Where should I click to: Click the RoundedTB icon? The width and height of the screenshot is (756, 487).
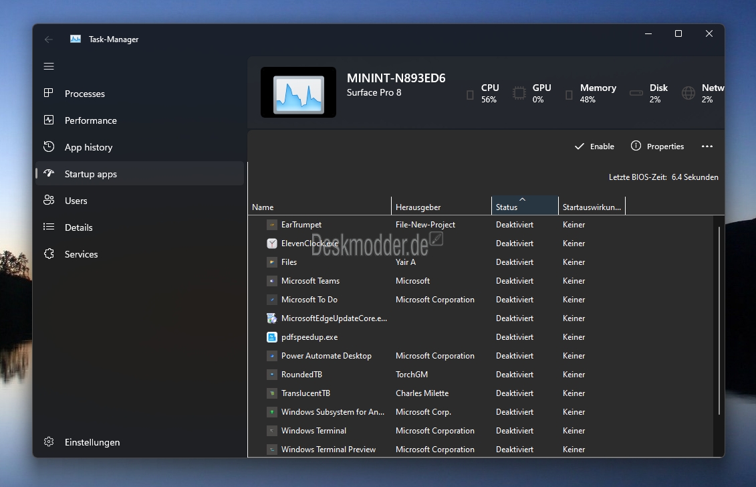pos(272,375)
